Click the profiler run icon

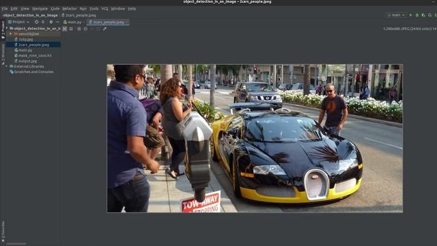click(429, 15)
